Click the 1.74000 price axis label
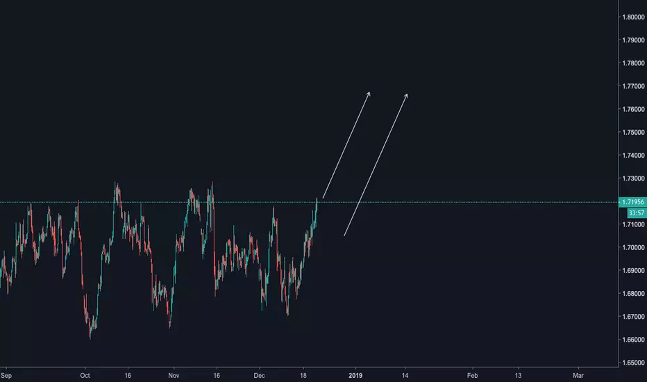This screenshot has height=382, width=647. point(633,156)
